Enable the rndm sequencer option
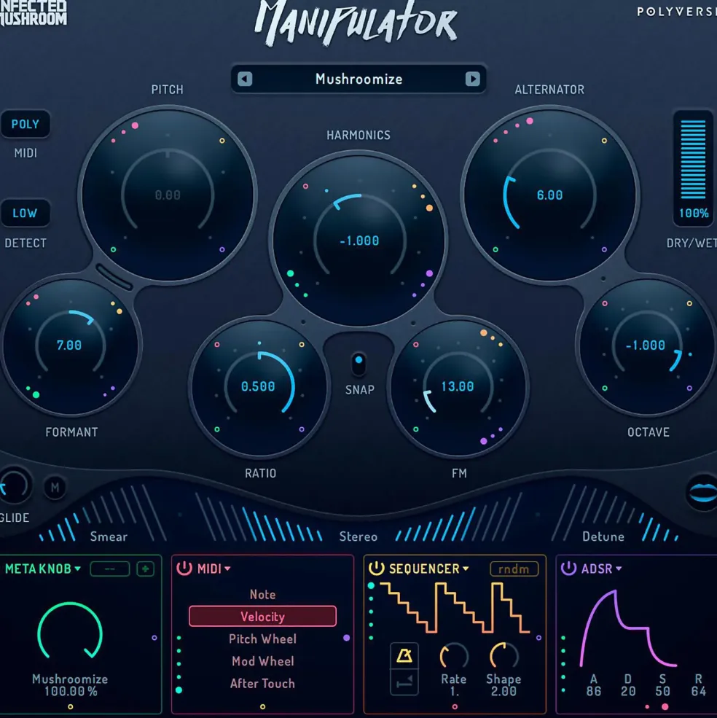Image resolution: width=717 pixels, height=718 pixels. coord(514,569)
